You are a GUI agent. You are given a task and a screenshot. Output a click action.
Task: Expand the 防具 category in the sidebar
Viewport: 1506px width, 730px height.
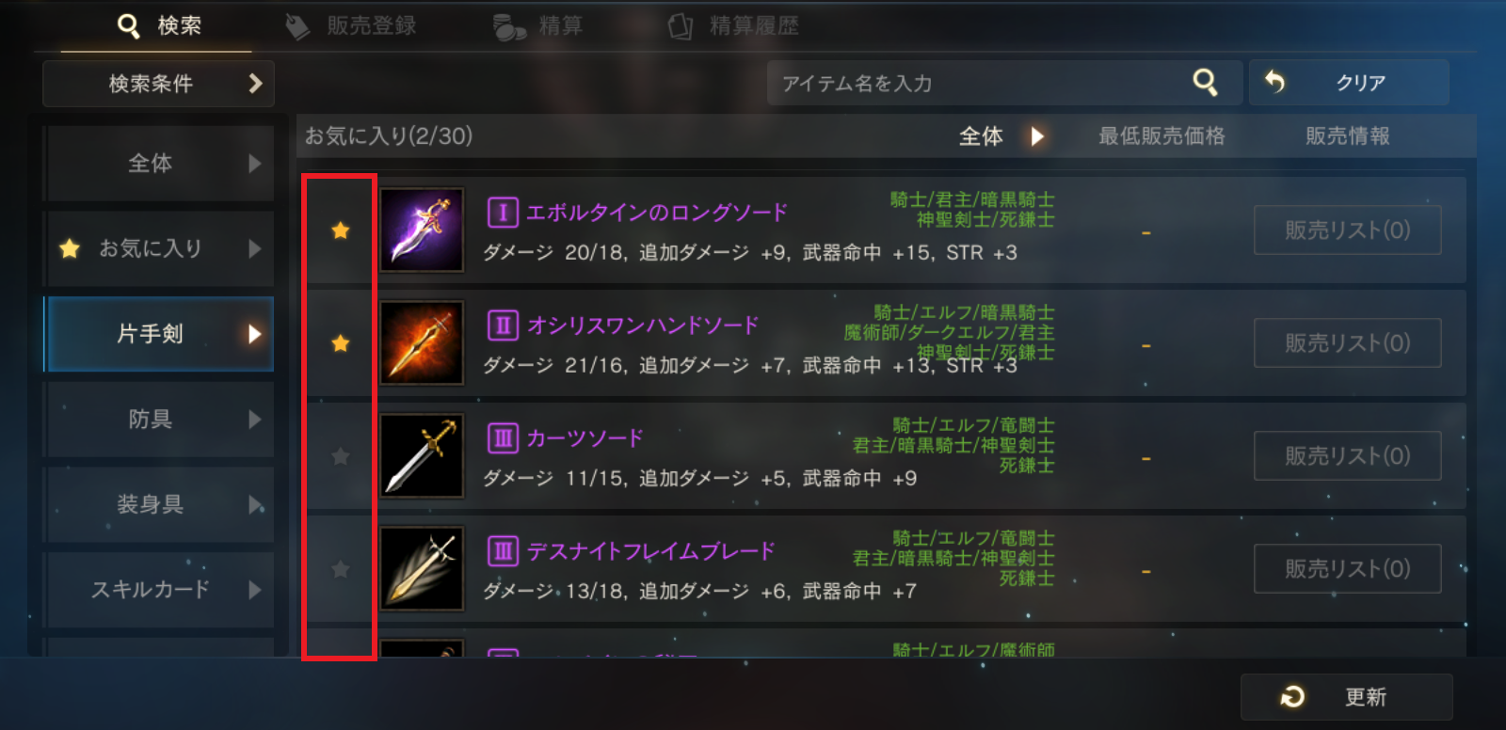click(160, 420)
